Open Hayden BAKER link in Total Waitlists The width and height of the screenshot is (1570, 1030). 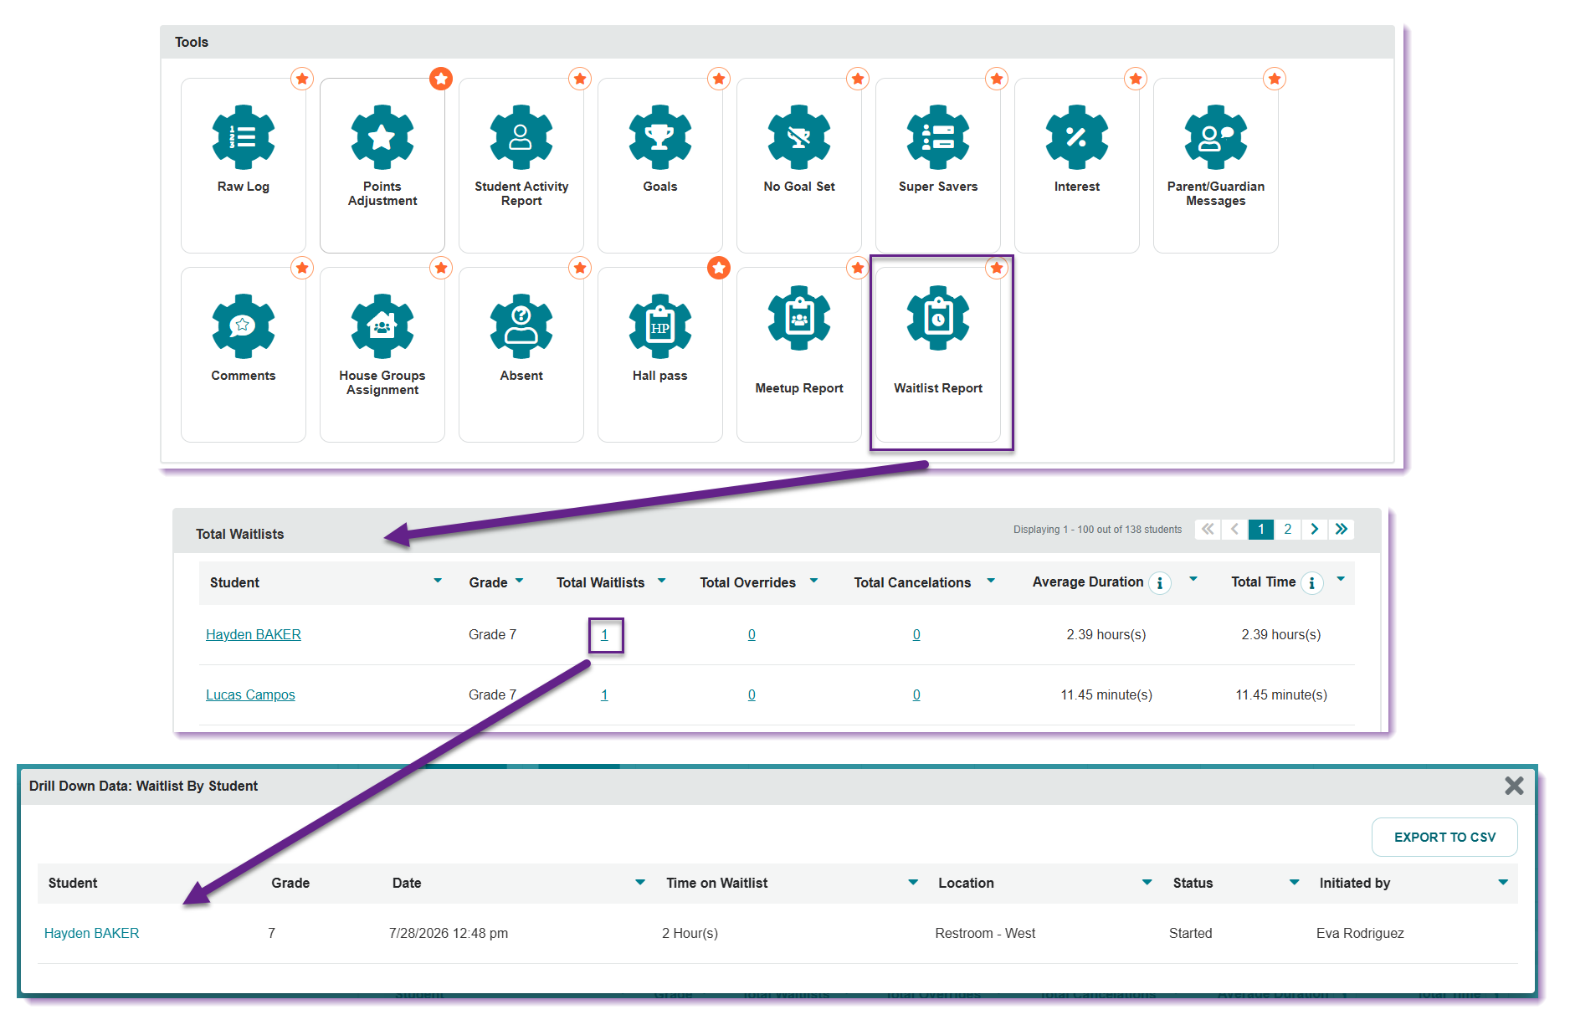[254, 634]
